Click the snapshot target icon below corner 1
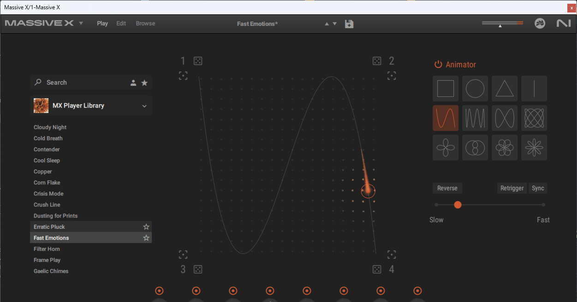577x302 pixels. click(183, 76)
